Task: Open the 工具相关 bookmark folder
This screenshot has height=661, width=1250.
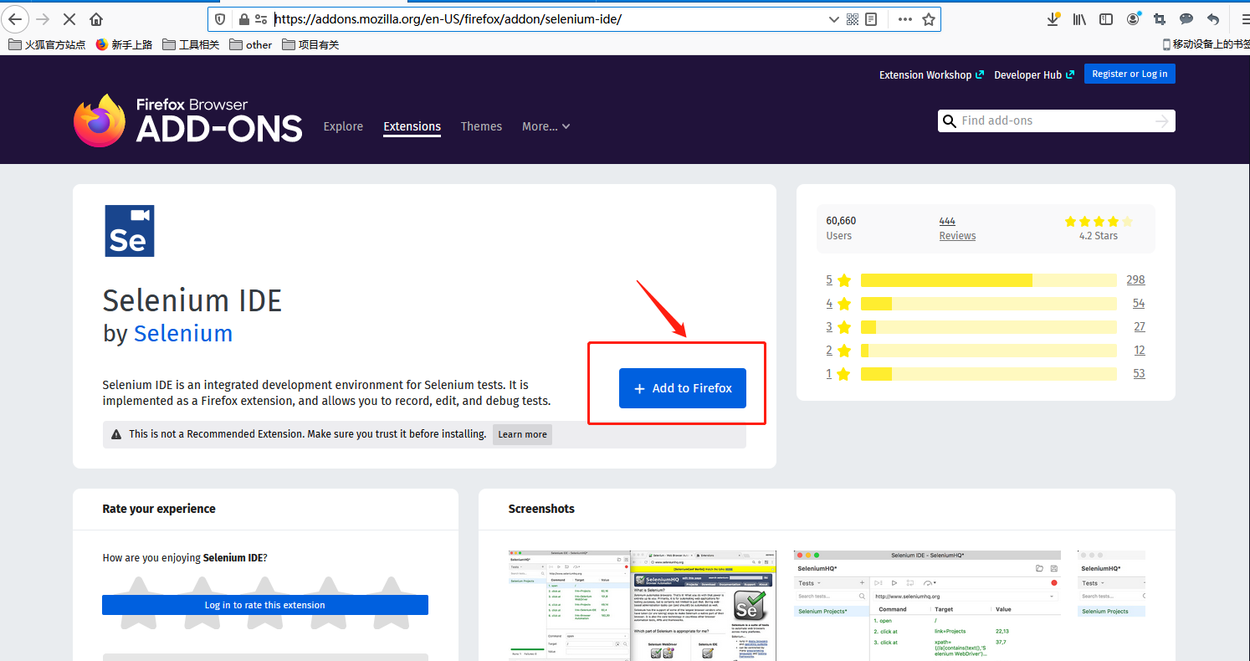Action: point(191,44)
